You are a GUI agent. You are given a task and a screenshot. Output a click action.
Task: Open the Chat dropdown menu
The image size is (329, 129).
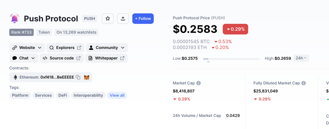tap(24, 58)
